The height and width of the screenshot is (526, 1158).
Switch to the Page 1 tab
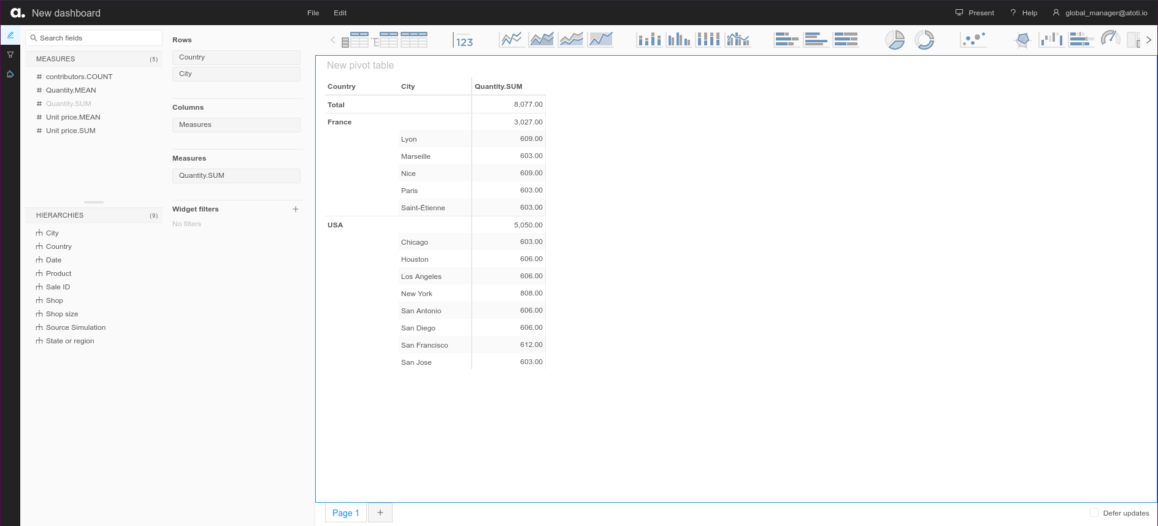tap(345, 513)
